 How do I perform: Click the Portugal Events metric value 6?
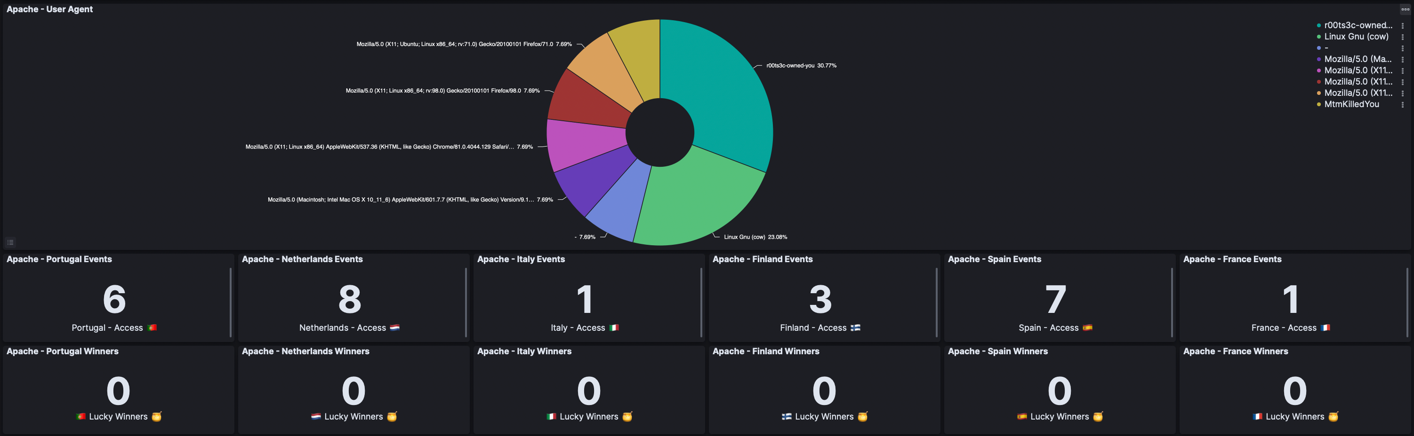(x=114, y=299)
